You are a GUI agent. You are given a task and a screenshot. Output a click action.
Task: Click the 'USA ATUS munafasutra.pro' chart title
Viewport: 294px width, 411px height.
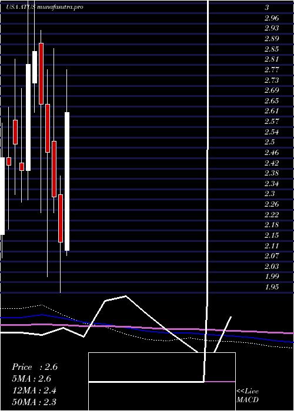(45, 7)
